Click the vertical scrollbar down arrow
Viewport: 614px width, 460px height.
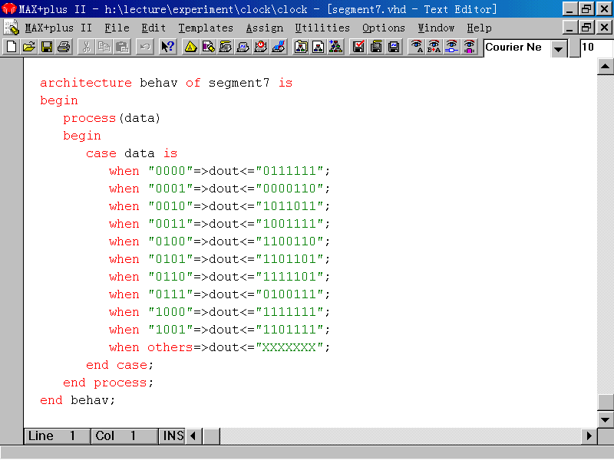coord(605,419)
